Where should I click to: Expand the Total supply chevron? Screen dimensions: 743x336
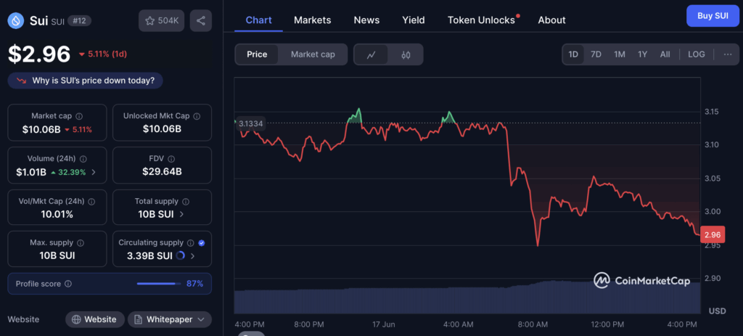pyautogui.click(x=182, y=214)
